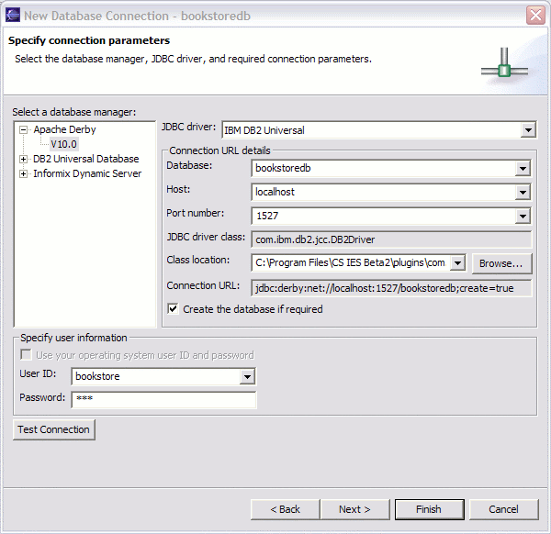Open the User ID dropdown arrow
The height and width of the screenshot is (534, 551).
pos(247,377)
